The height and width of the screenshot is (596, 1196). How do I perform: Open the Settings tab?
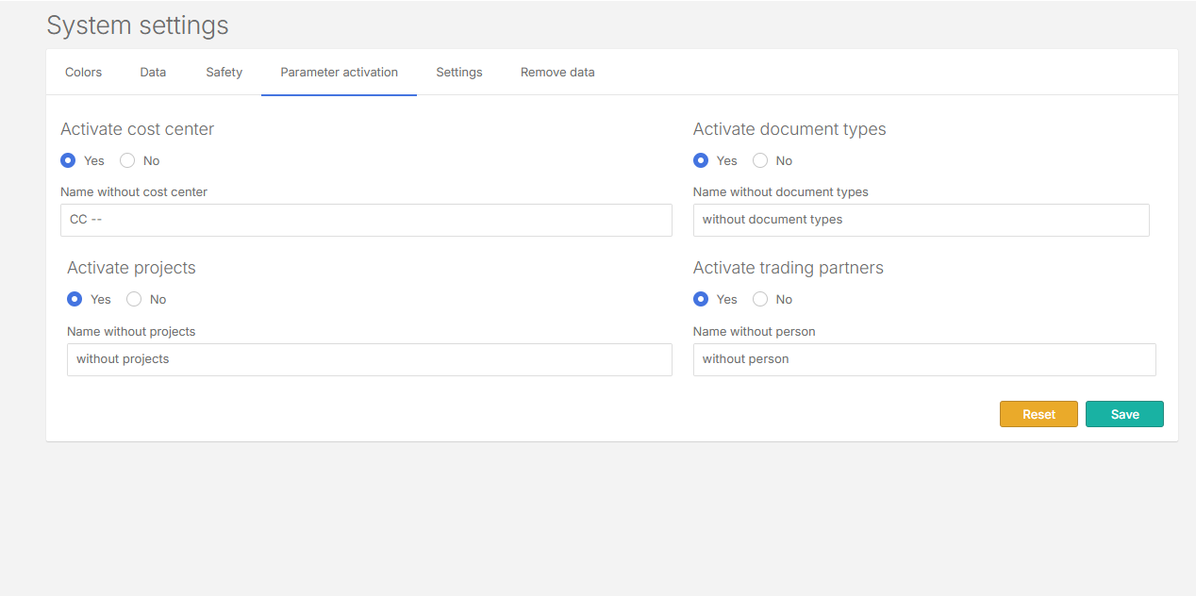tap(458, 73)
